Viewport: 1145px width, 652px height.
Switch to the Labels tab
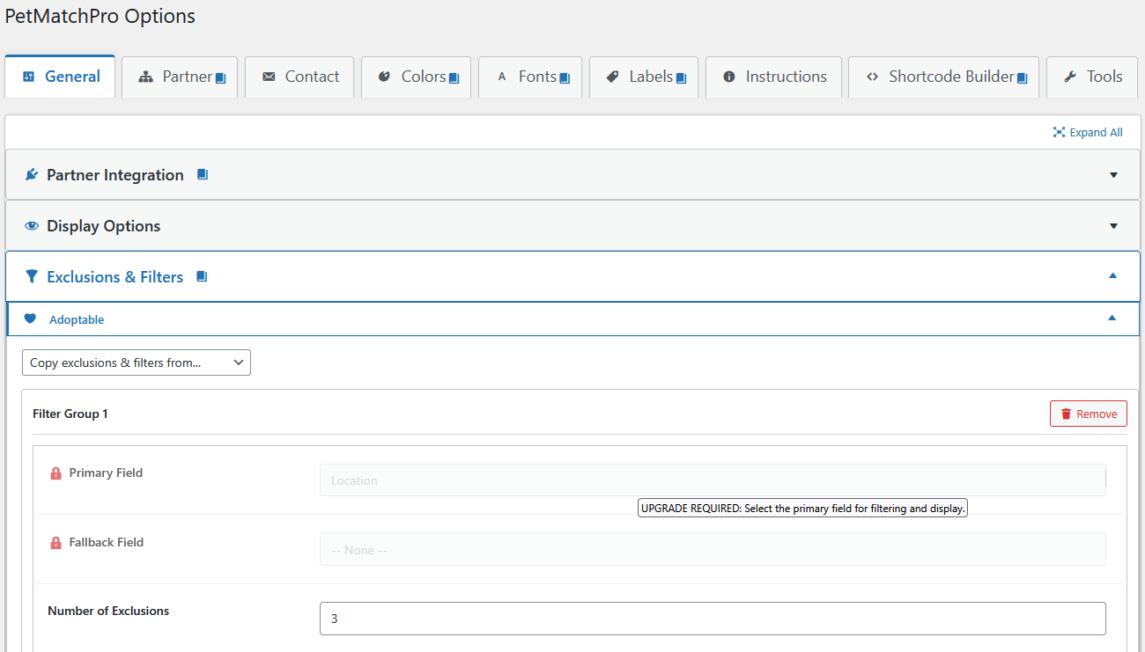(x=644, y=77)
